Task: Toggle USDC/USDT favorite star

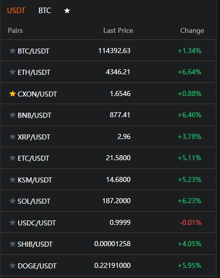Action: 13,222
